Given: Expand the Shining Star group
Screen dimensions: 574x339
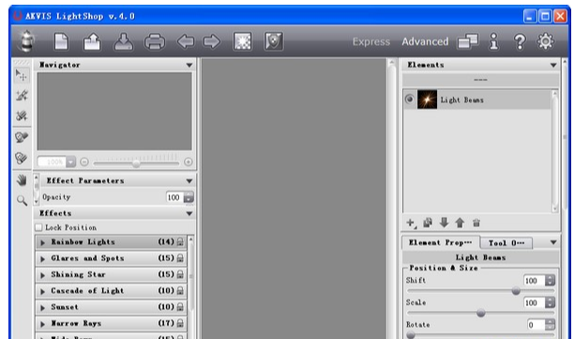Looking at the screenshot, I should (43, 275).
